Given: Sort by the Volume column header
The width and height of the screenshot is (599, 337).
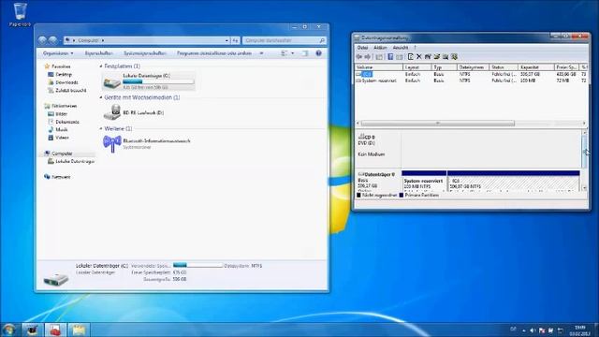Looking at the screenshot, I should 379,67.
